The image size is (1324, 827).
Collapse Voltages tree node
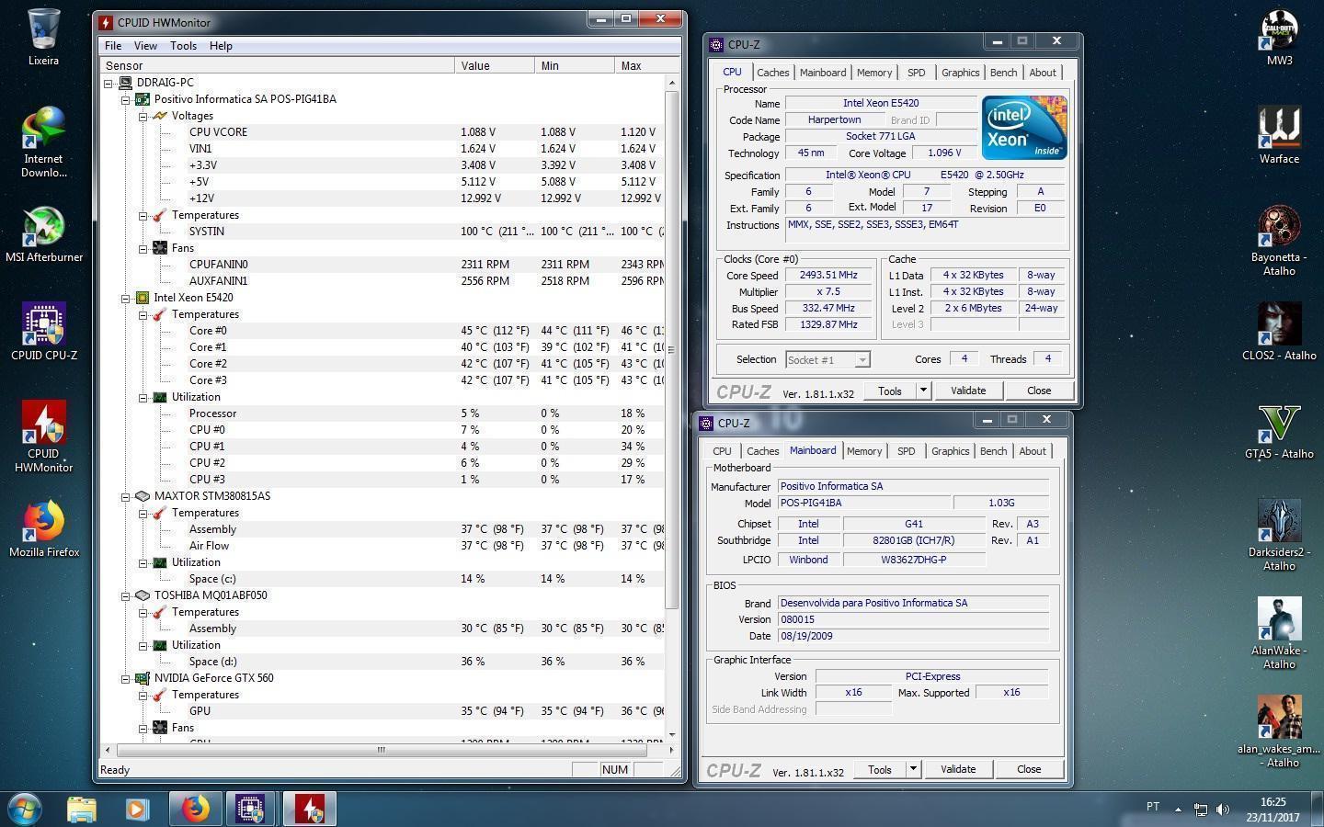[x=143, y=116]
